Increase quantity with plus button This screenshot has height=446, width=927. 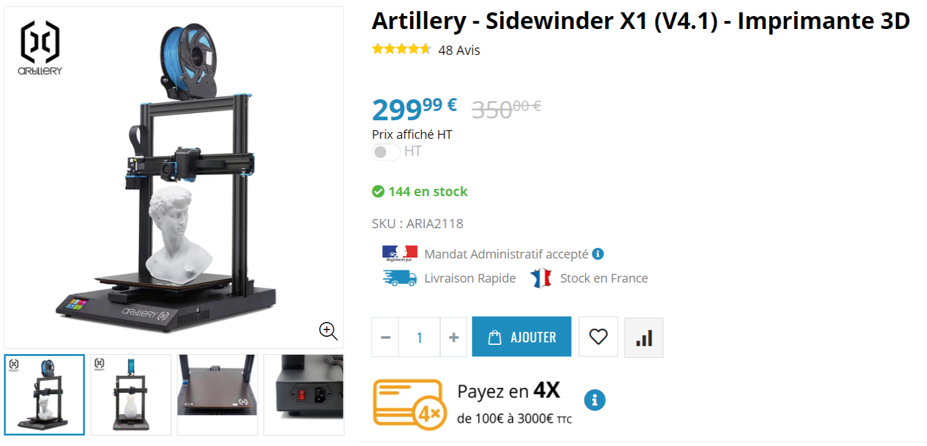click(453, 337)
